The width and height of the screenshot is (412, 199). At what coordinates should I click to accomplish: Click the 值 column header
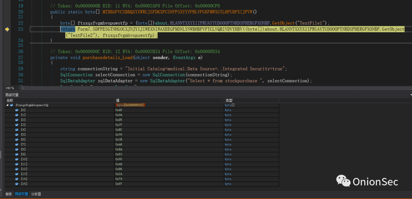169,100
